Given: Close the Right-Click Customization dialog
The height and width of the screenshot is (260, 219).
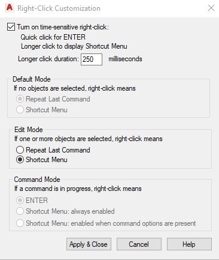Looking at the screenshot, I should pyautogui.click(x=211, y=8).
